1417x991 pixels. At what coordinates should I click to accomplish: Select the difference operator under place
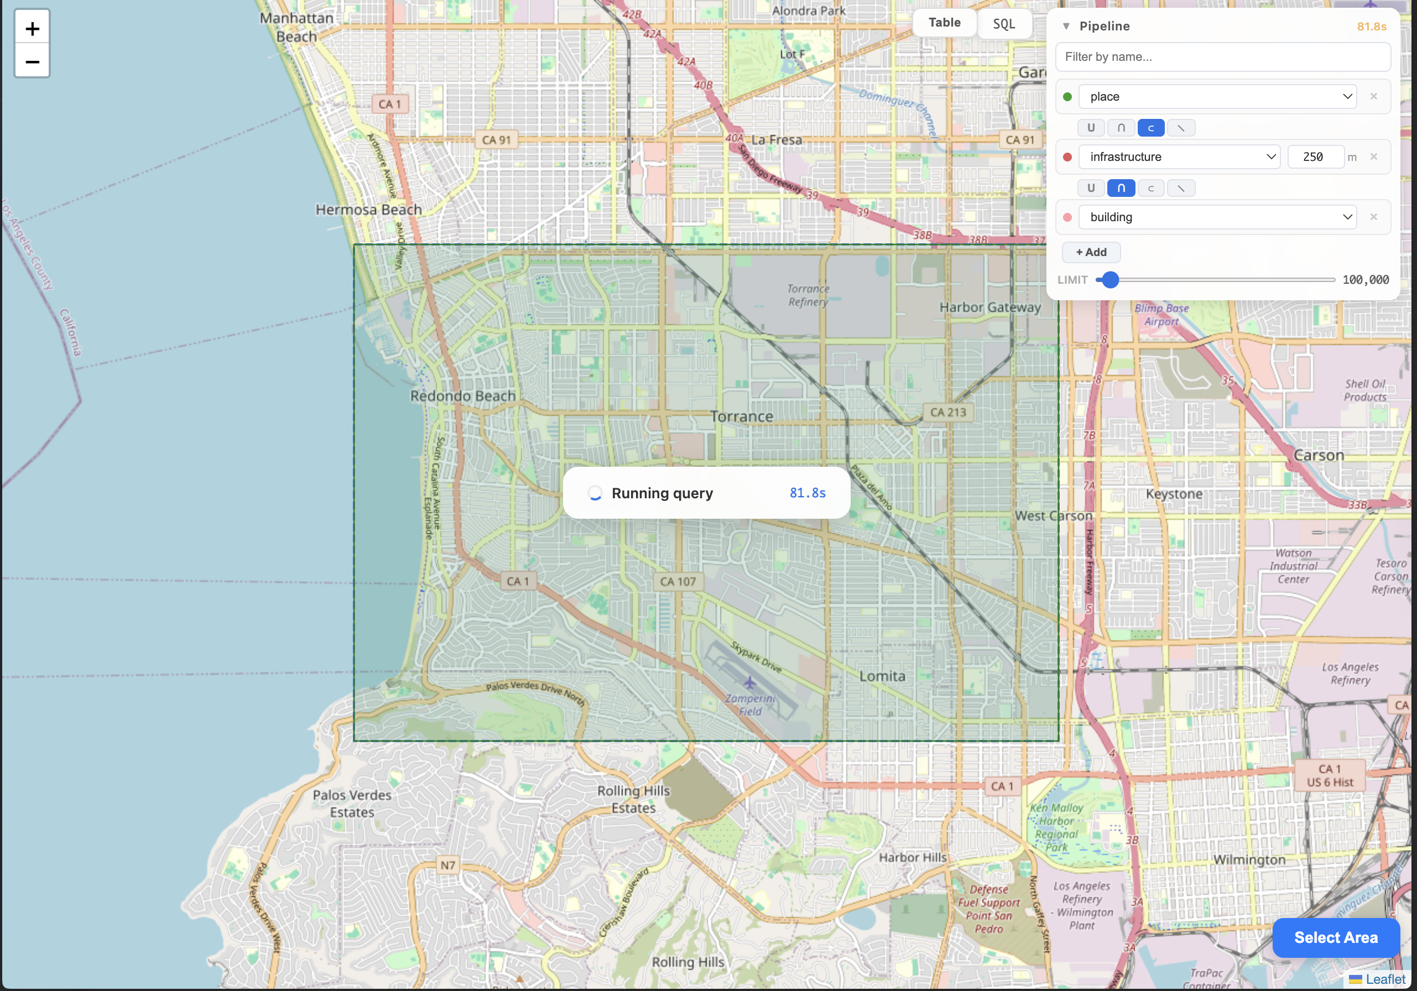[1181, 127]
